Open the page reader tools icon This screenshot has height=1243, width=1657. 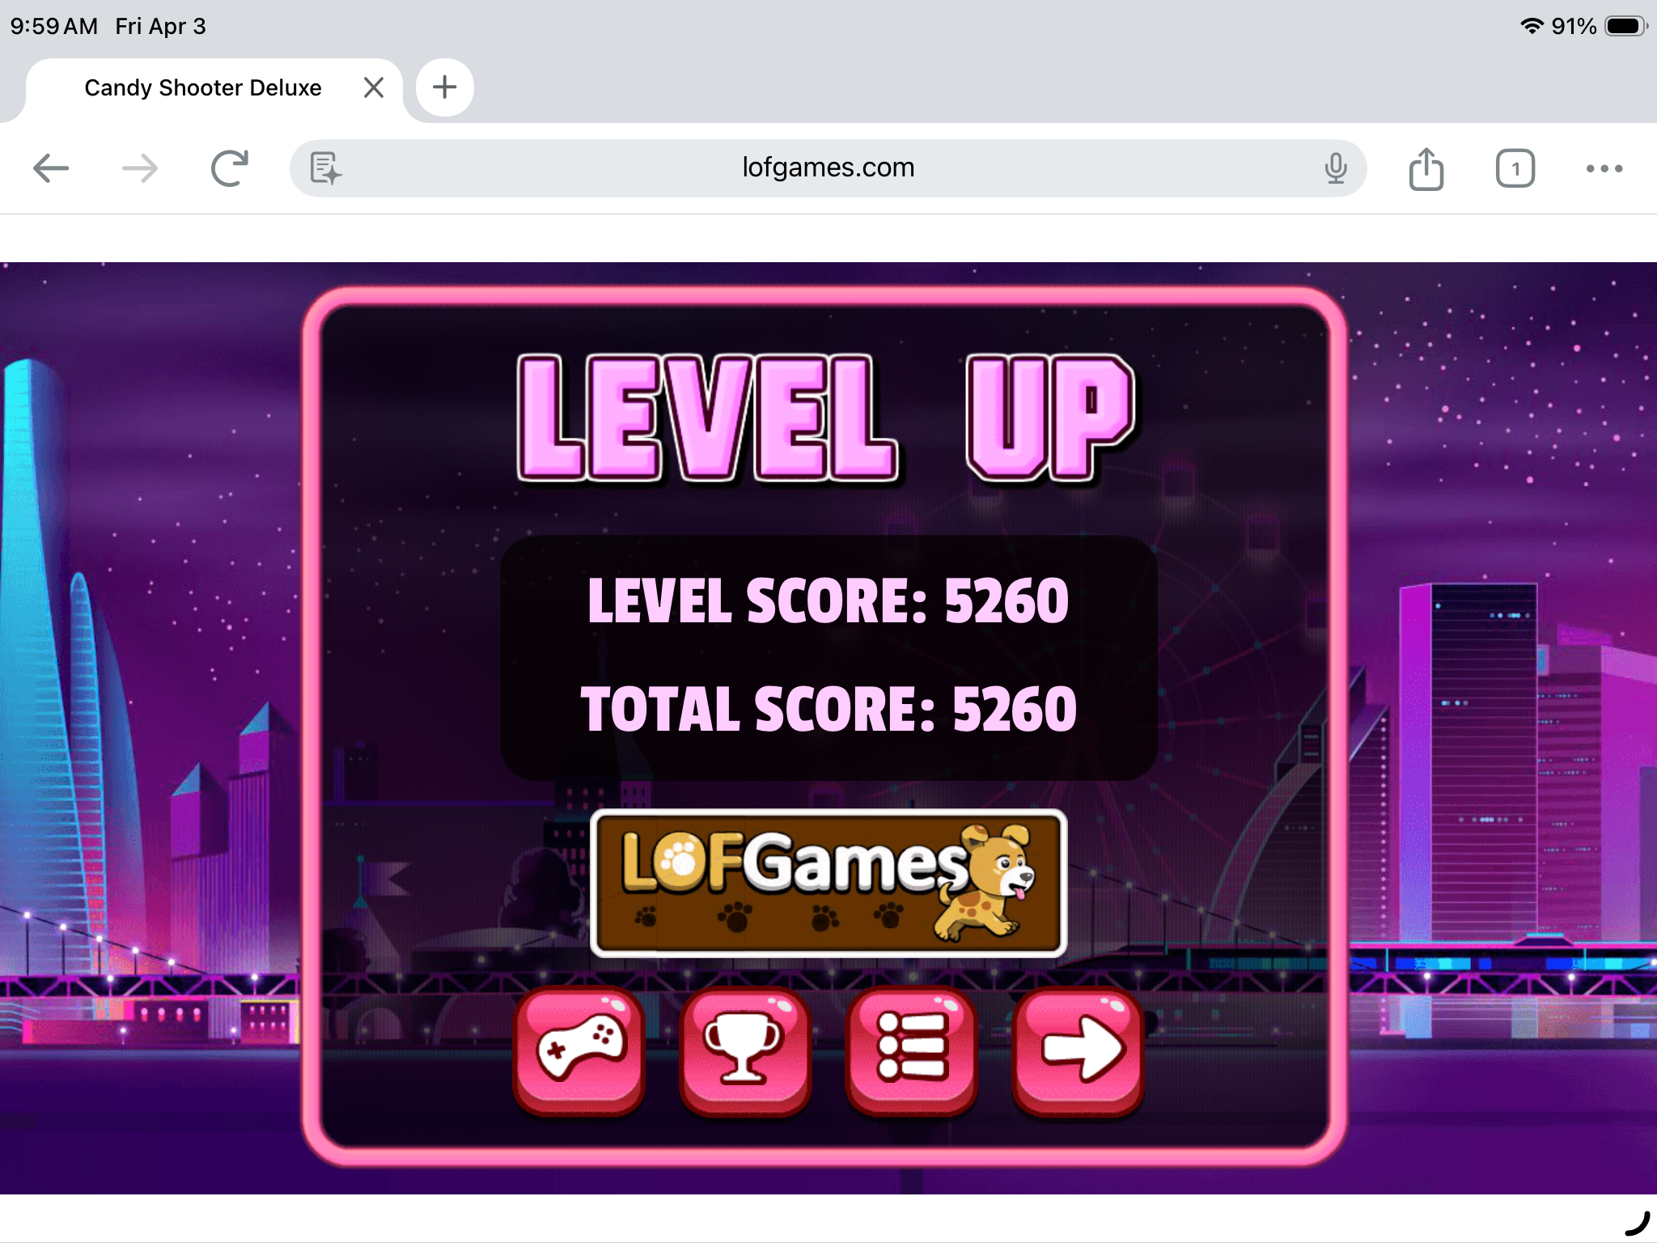click(x=325, y=168)
